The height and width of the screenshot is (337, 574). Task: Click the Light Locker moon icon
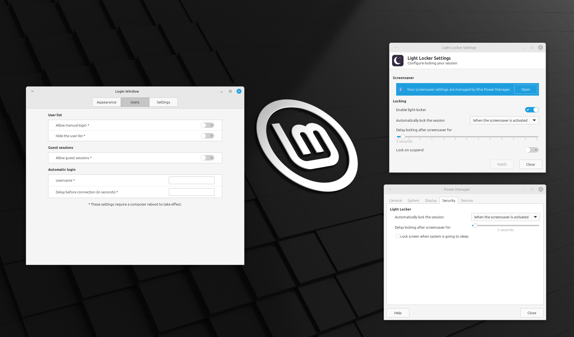[x=398, y=61]
